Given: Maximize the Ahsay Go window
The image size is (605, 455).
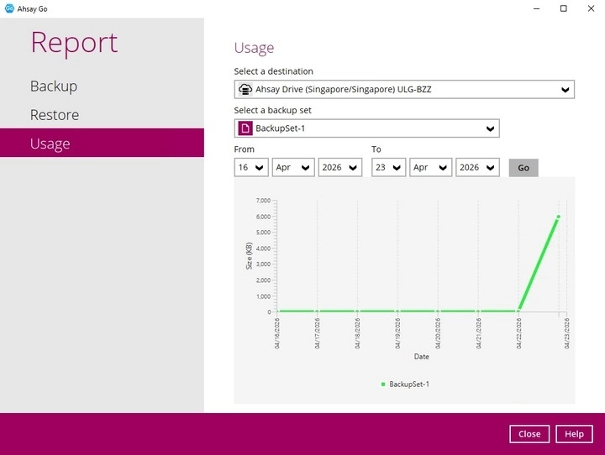Looking at the screenshot, I should point(563,8).
